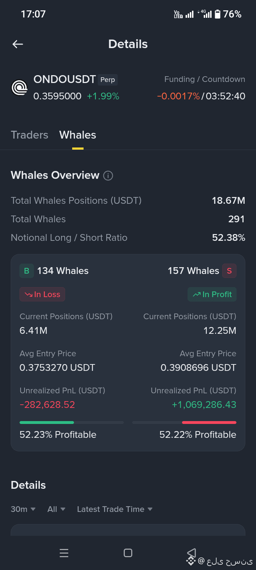Tap the ONDOUSDT pair name
256x570 pixels.
(65, 79)
